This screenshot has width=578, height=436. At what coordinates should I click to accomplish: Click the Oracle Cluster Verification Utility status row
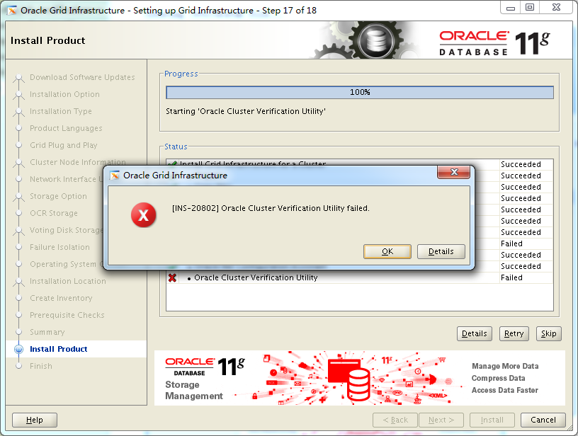(x=359, y=277)
